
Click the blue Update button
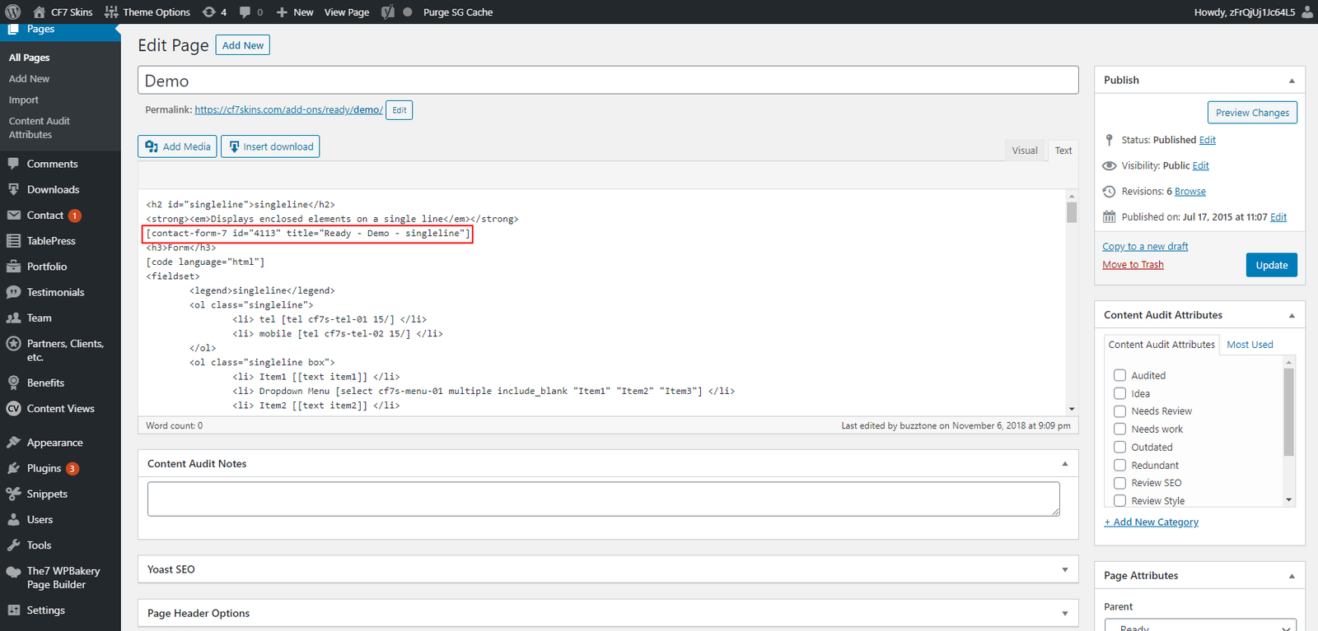point(1271,265)
